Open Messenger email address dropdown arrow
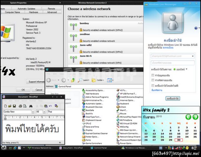The width and height of the screenshot is (201, 157). click(193, 56)
